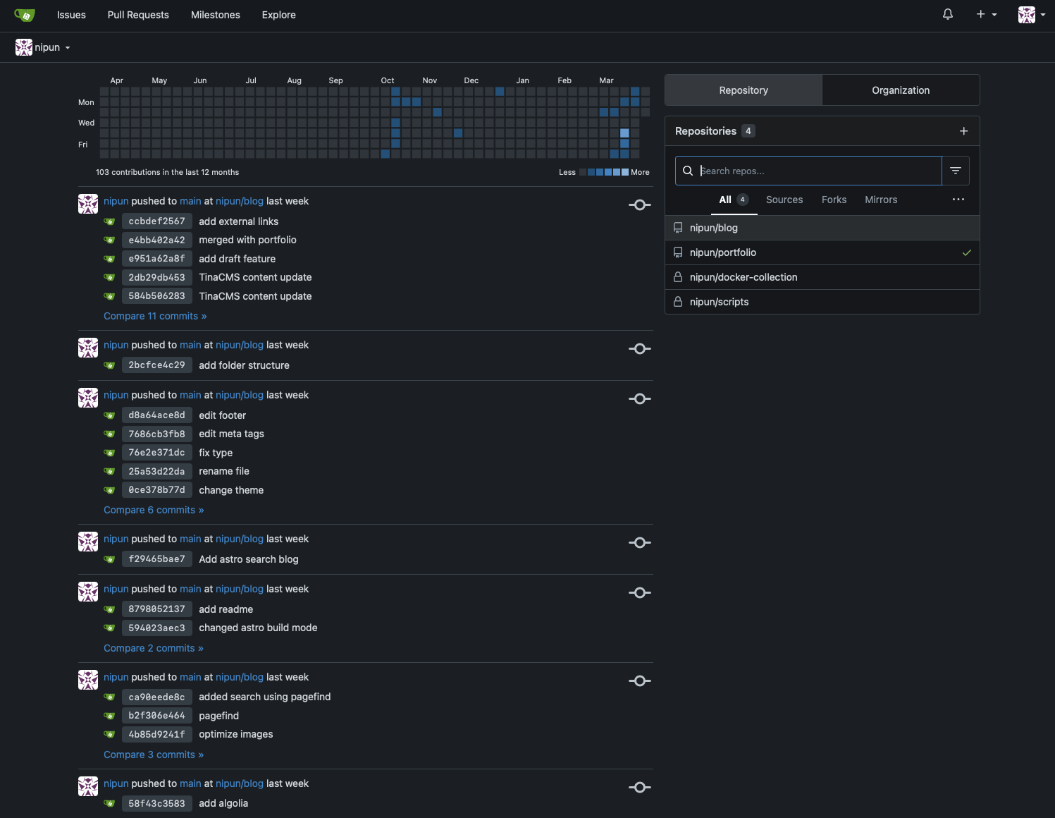Select the Repository view toggle
Image resolution: width=1055 pixels, height=818 pixels.
[x=744, y=90]
